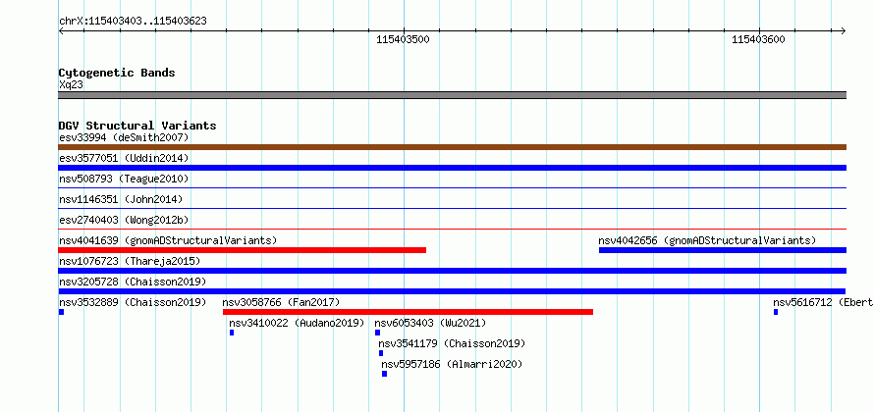Open the nsv3205728 (Chaisson2019) label
The width and height of the screenshot is (874, 412).
tap(133, 282)
